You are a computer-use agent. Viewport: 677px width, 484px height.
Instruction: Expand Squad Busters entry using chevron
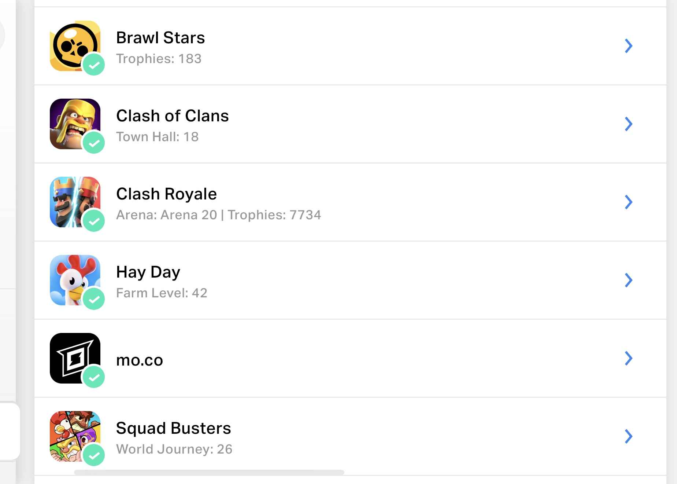click(x=629, y=436)
